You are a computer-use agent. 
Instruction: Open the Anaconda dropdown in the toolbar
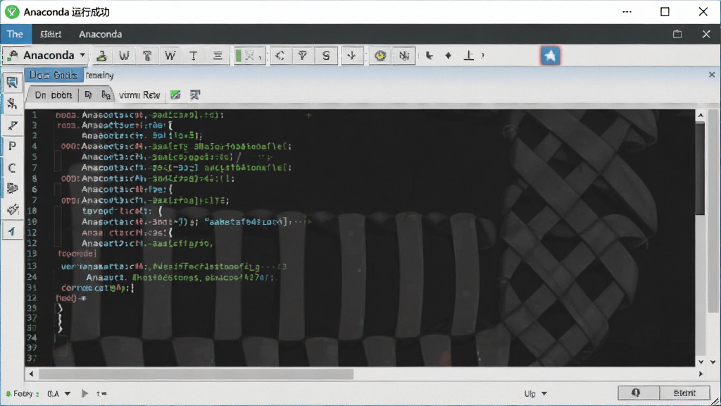[46, 56]
